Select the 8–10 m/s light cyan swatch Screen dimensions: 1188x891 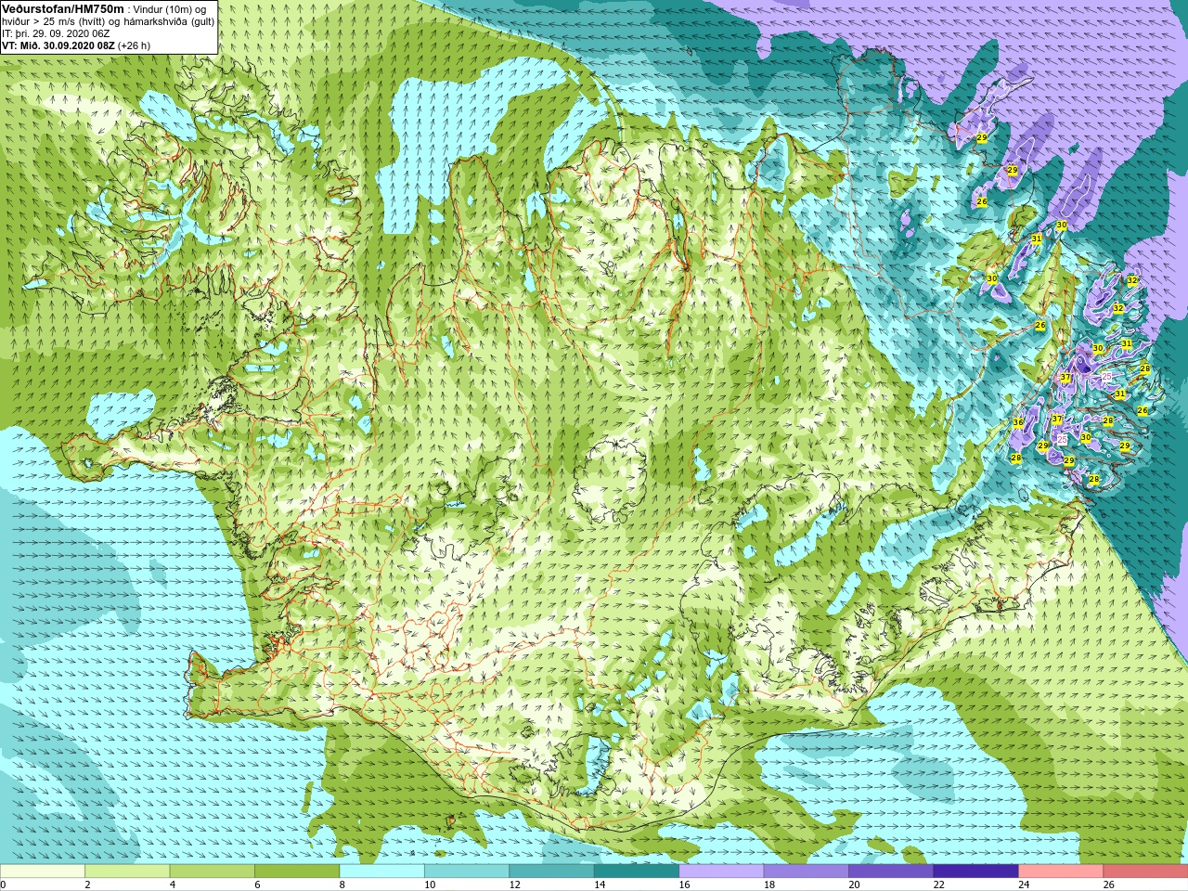pyautogui.click(x=381, y=872)
